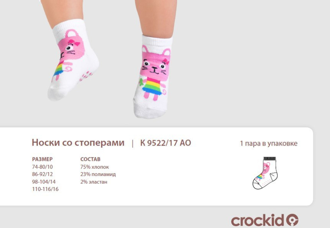
Task: Click the article code К 9522/17 АО
Action: pyautogui.click(x=165, y=143)
